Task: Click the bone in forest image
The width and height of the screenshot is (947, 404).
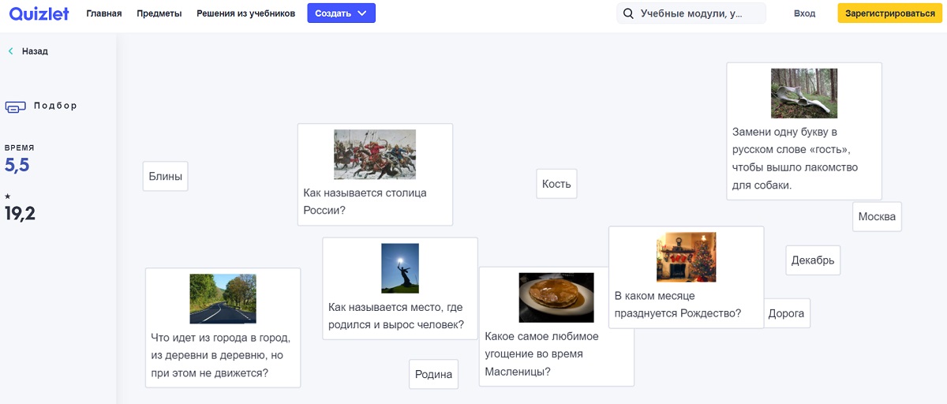Action: [x=804, y=93]
